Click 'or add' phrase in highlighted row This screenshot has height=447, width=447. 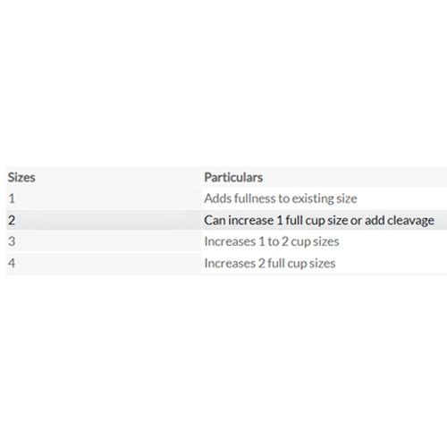pyautogui.click(x=367, y=221)
